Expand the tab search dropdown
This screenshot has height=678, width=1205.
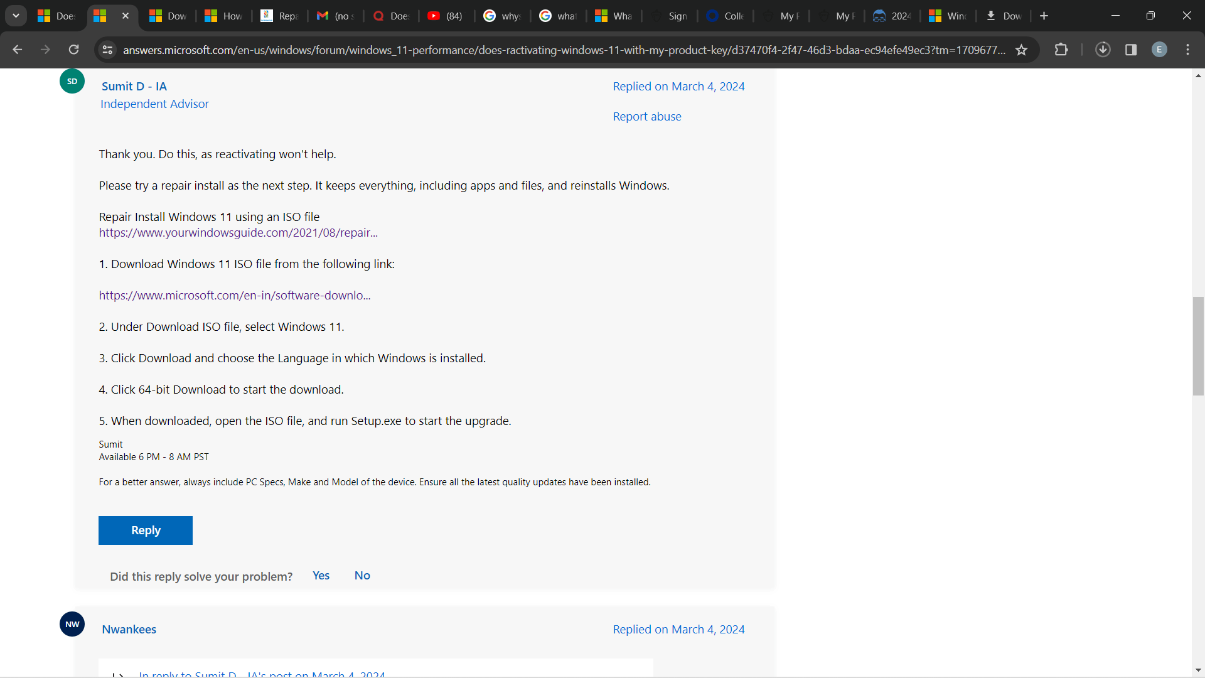16,16
